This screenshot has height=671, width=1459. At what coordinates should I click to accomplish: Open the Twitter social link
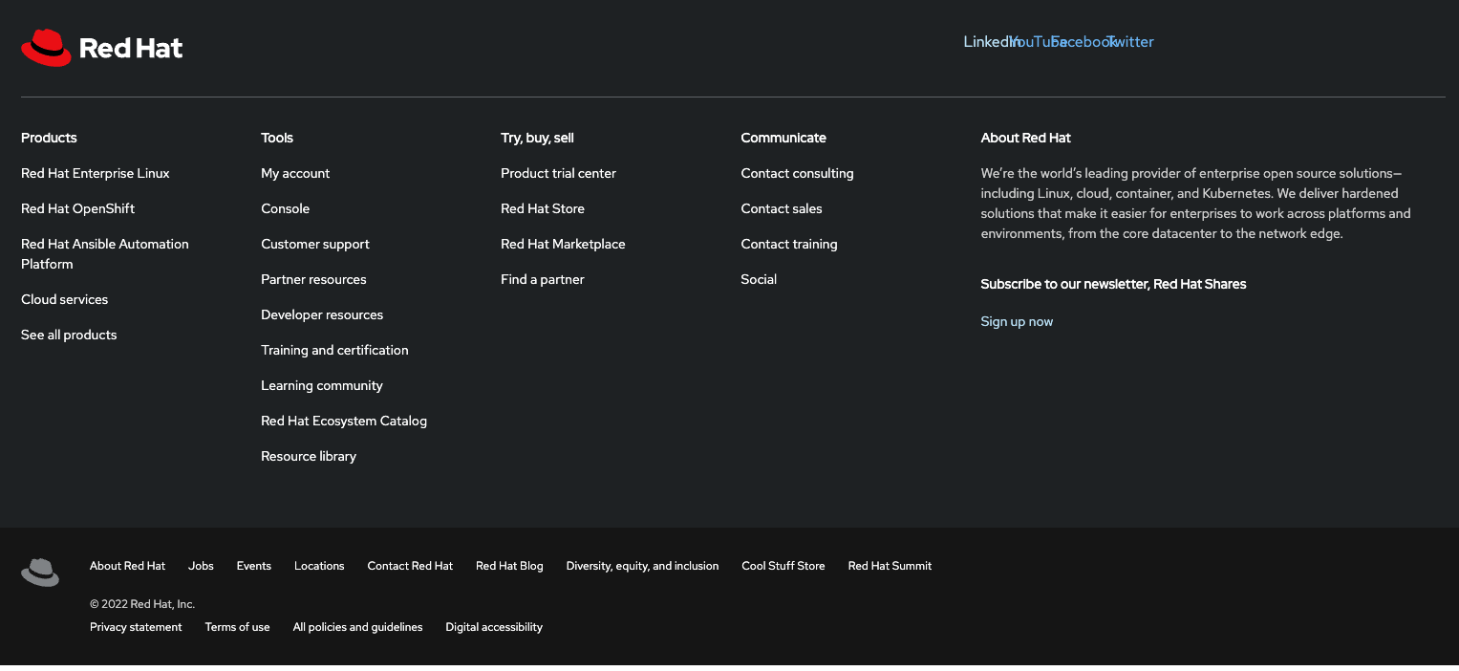1130,42
